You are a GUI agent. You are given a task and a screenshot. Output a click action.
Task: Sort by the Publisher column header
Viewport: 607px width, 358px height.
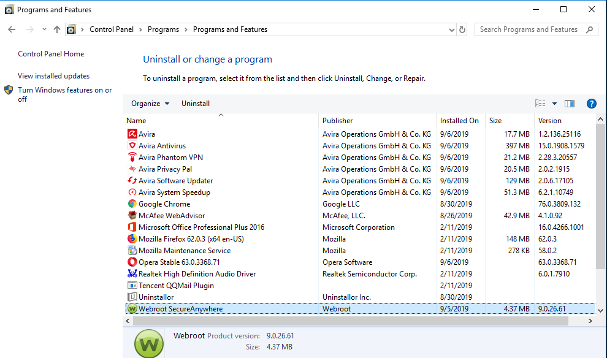(378, 120)
